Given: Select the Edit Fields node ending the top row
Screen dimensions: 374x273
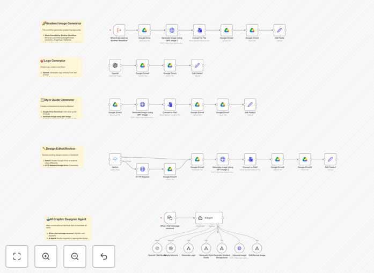Looking at the screenshot, I should (x=280, y=30).
